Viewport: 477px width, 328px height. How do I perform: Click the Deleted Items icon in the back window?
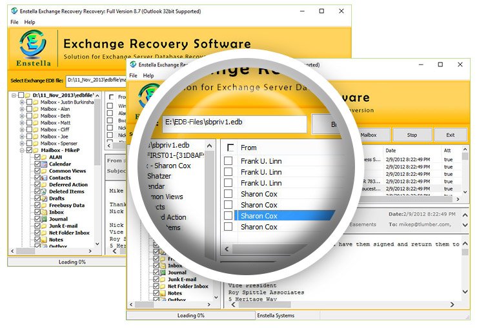(44, 191)
